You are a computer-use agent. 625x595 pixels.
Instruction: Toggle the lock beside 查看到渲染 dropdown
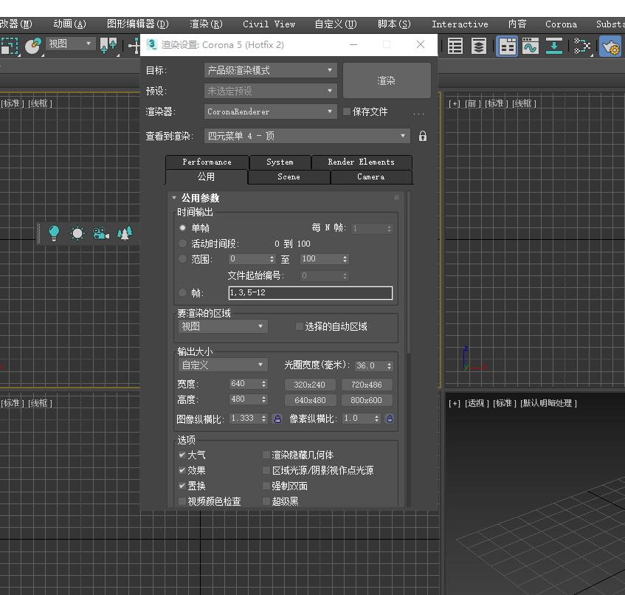pyautogui.click(x=423, y=136)
